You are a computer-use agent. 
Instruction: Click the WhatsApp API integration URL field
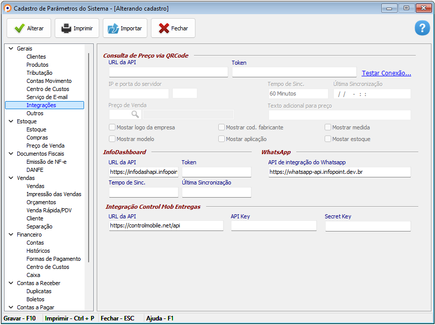(339, 172)
